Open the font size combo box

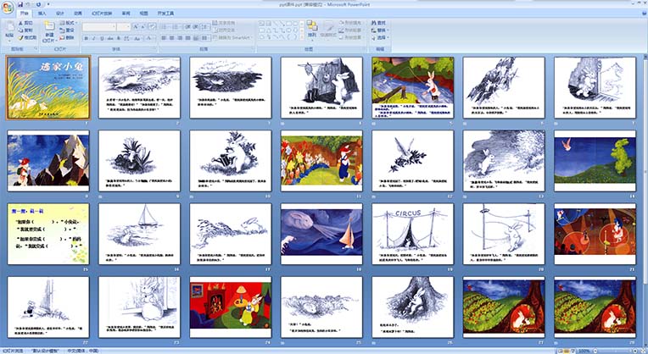[124, 27]
